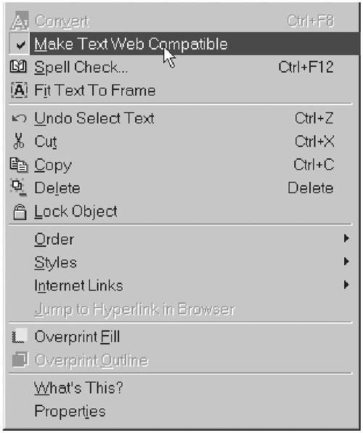Click the padlock Lock Object icon

pyautogui.click(x=20, y=212)
